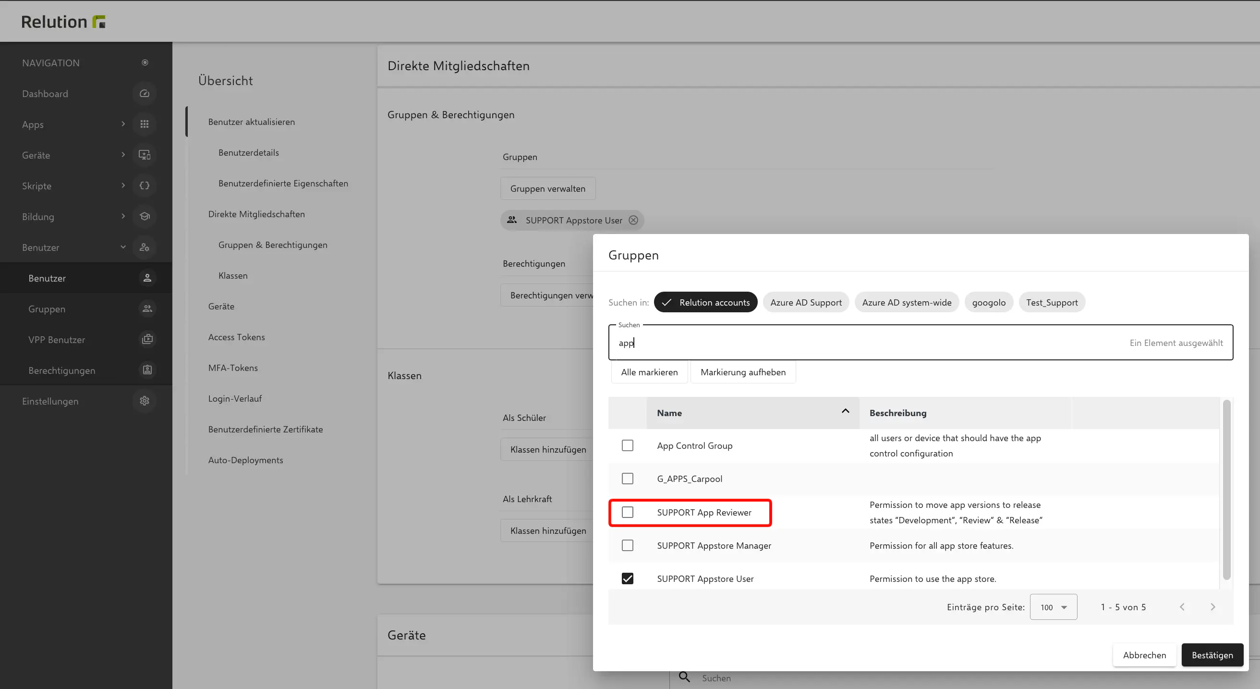Screen dimensions: 1260x689
Task: Click the group table vertical scrollbar
Action: 1226,489
